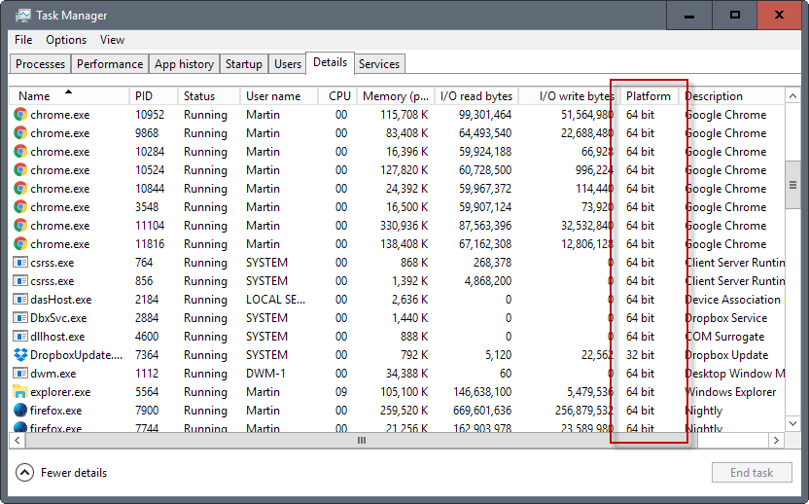
Task: Switch to the Startup tab
Action: pos(243,64)
